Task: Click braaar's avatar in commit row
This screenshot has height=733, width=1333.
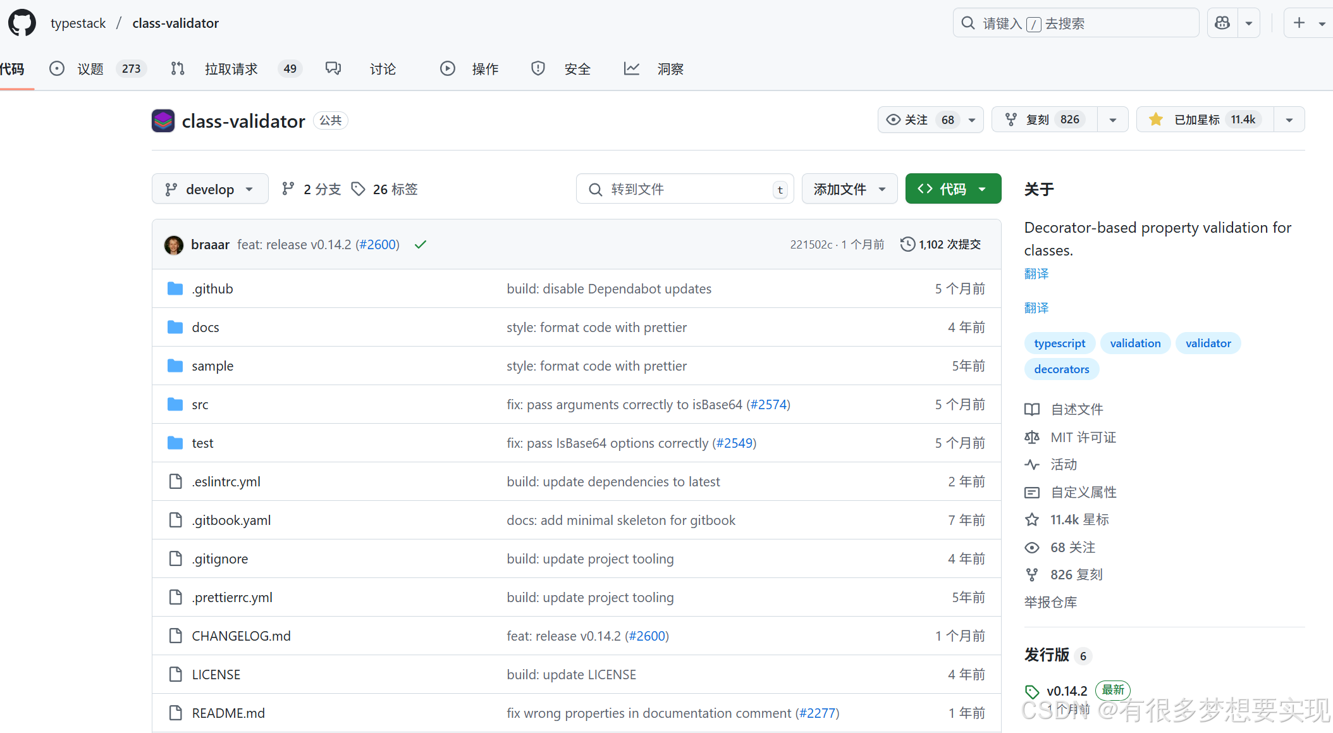Action: (x=174, y=245)
